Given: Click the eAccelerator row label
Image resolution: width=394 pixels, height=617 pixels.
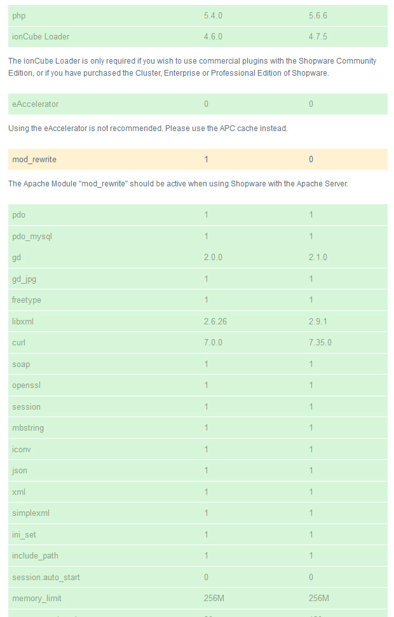Looking at the screenshot, I should click(x=35, y=104).
